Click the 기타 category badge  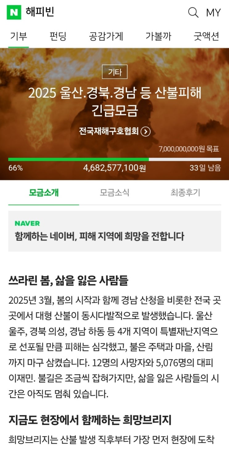[115, 72]
